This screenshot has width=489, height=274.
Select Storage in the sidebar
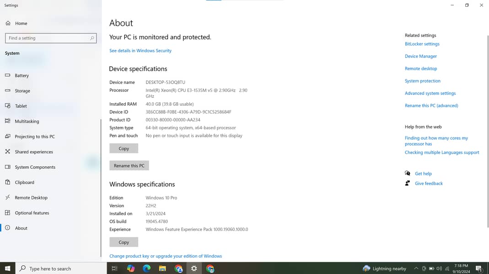(x=22, y=91)
